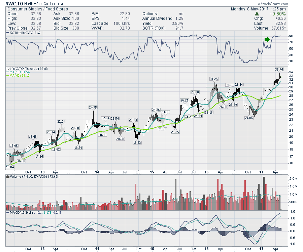Viewport: 303px width, 252px height.
Task: Click the 29.86 high price label
Action: pyautogui.click(x=239, y=84)
